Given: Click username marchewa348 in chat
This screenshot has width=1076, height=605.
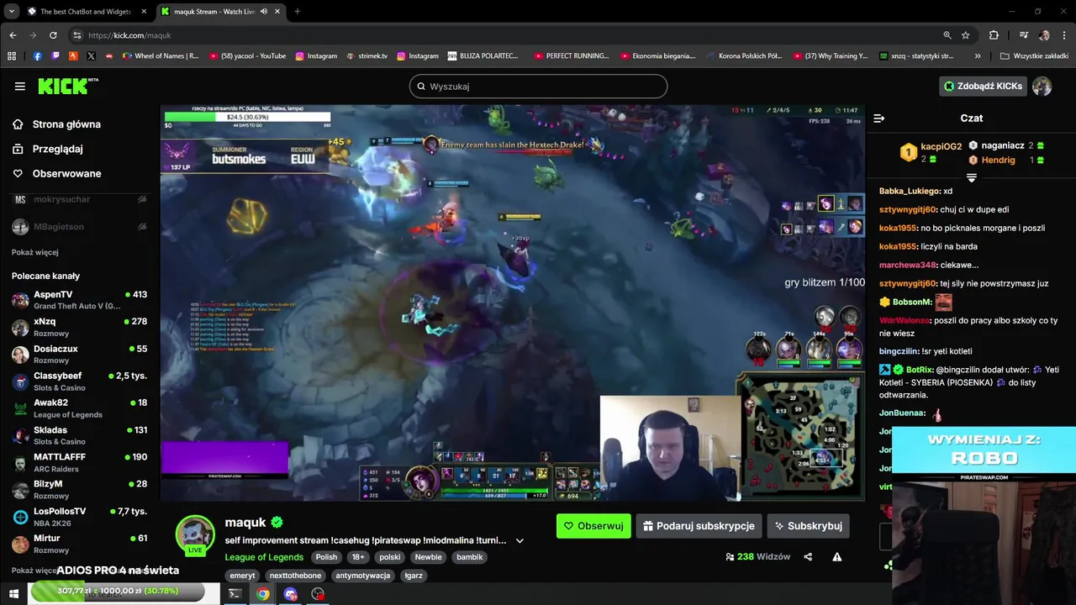Looking at the screenshot, I should (x=908, y=265).
